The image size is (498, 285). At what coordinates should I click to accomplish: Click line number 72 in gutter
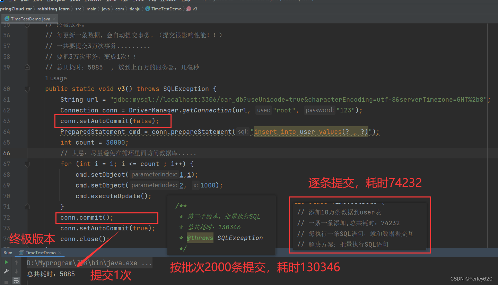(7, 218)
